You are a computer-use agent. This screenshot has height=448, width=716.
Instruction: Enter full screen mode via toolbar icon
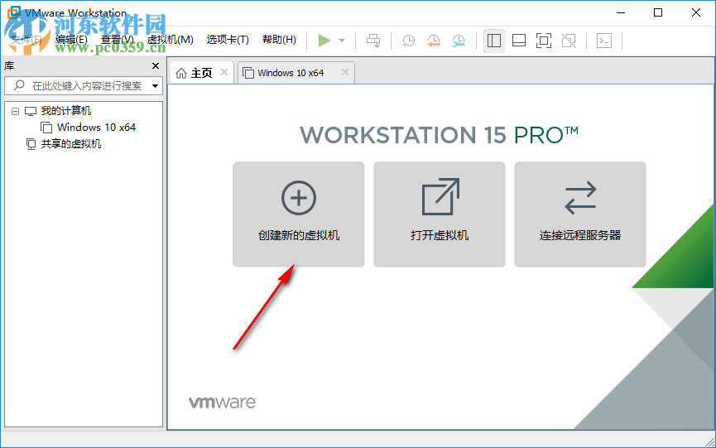click(543, 41)
